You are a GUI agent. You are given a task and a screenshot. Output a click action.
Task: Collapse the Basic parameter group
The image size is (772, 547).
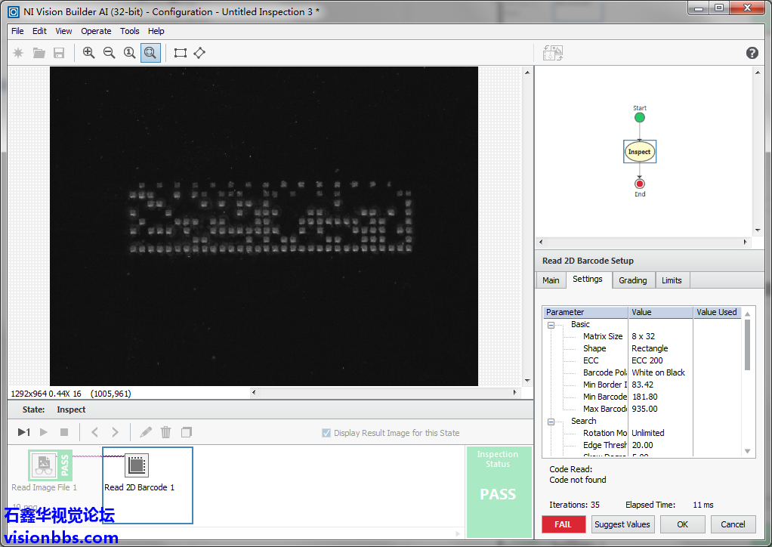(x=551, y=325)
